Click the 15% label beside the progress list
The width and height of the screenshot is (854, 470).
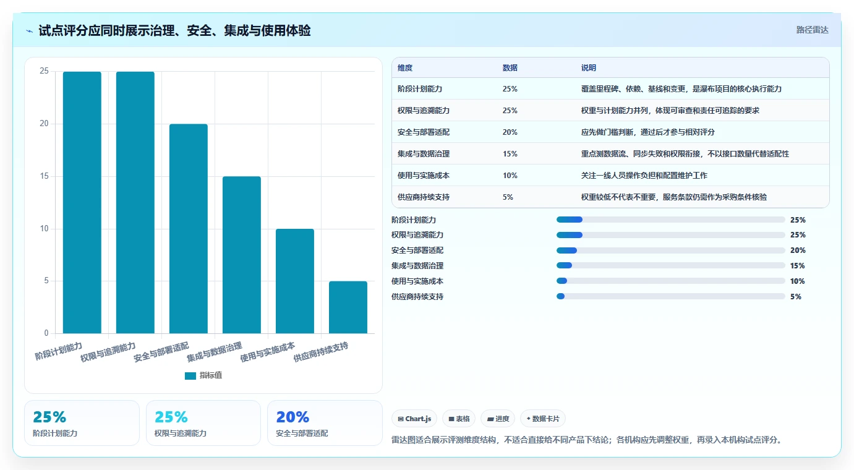click(x=798, y=266)
